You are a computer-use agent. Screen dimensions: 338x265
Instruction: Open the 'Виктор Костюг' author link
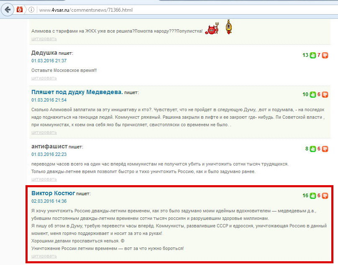tap(53, 193)
